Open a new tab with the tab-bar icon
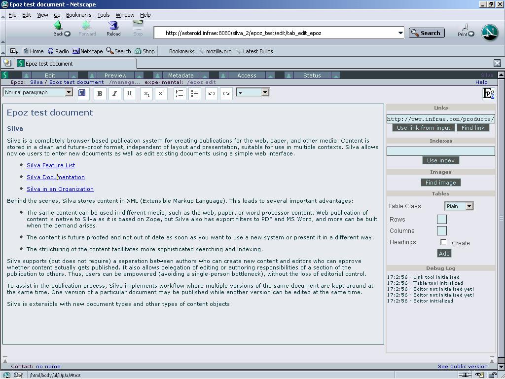Viewport: 505px width, 379px height. 7,63
